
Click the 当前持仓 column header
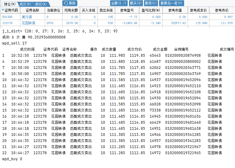(x=53, y=10)
